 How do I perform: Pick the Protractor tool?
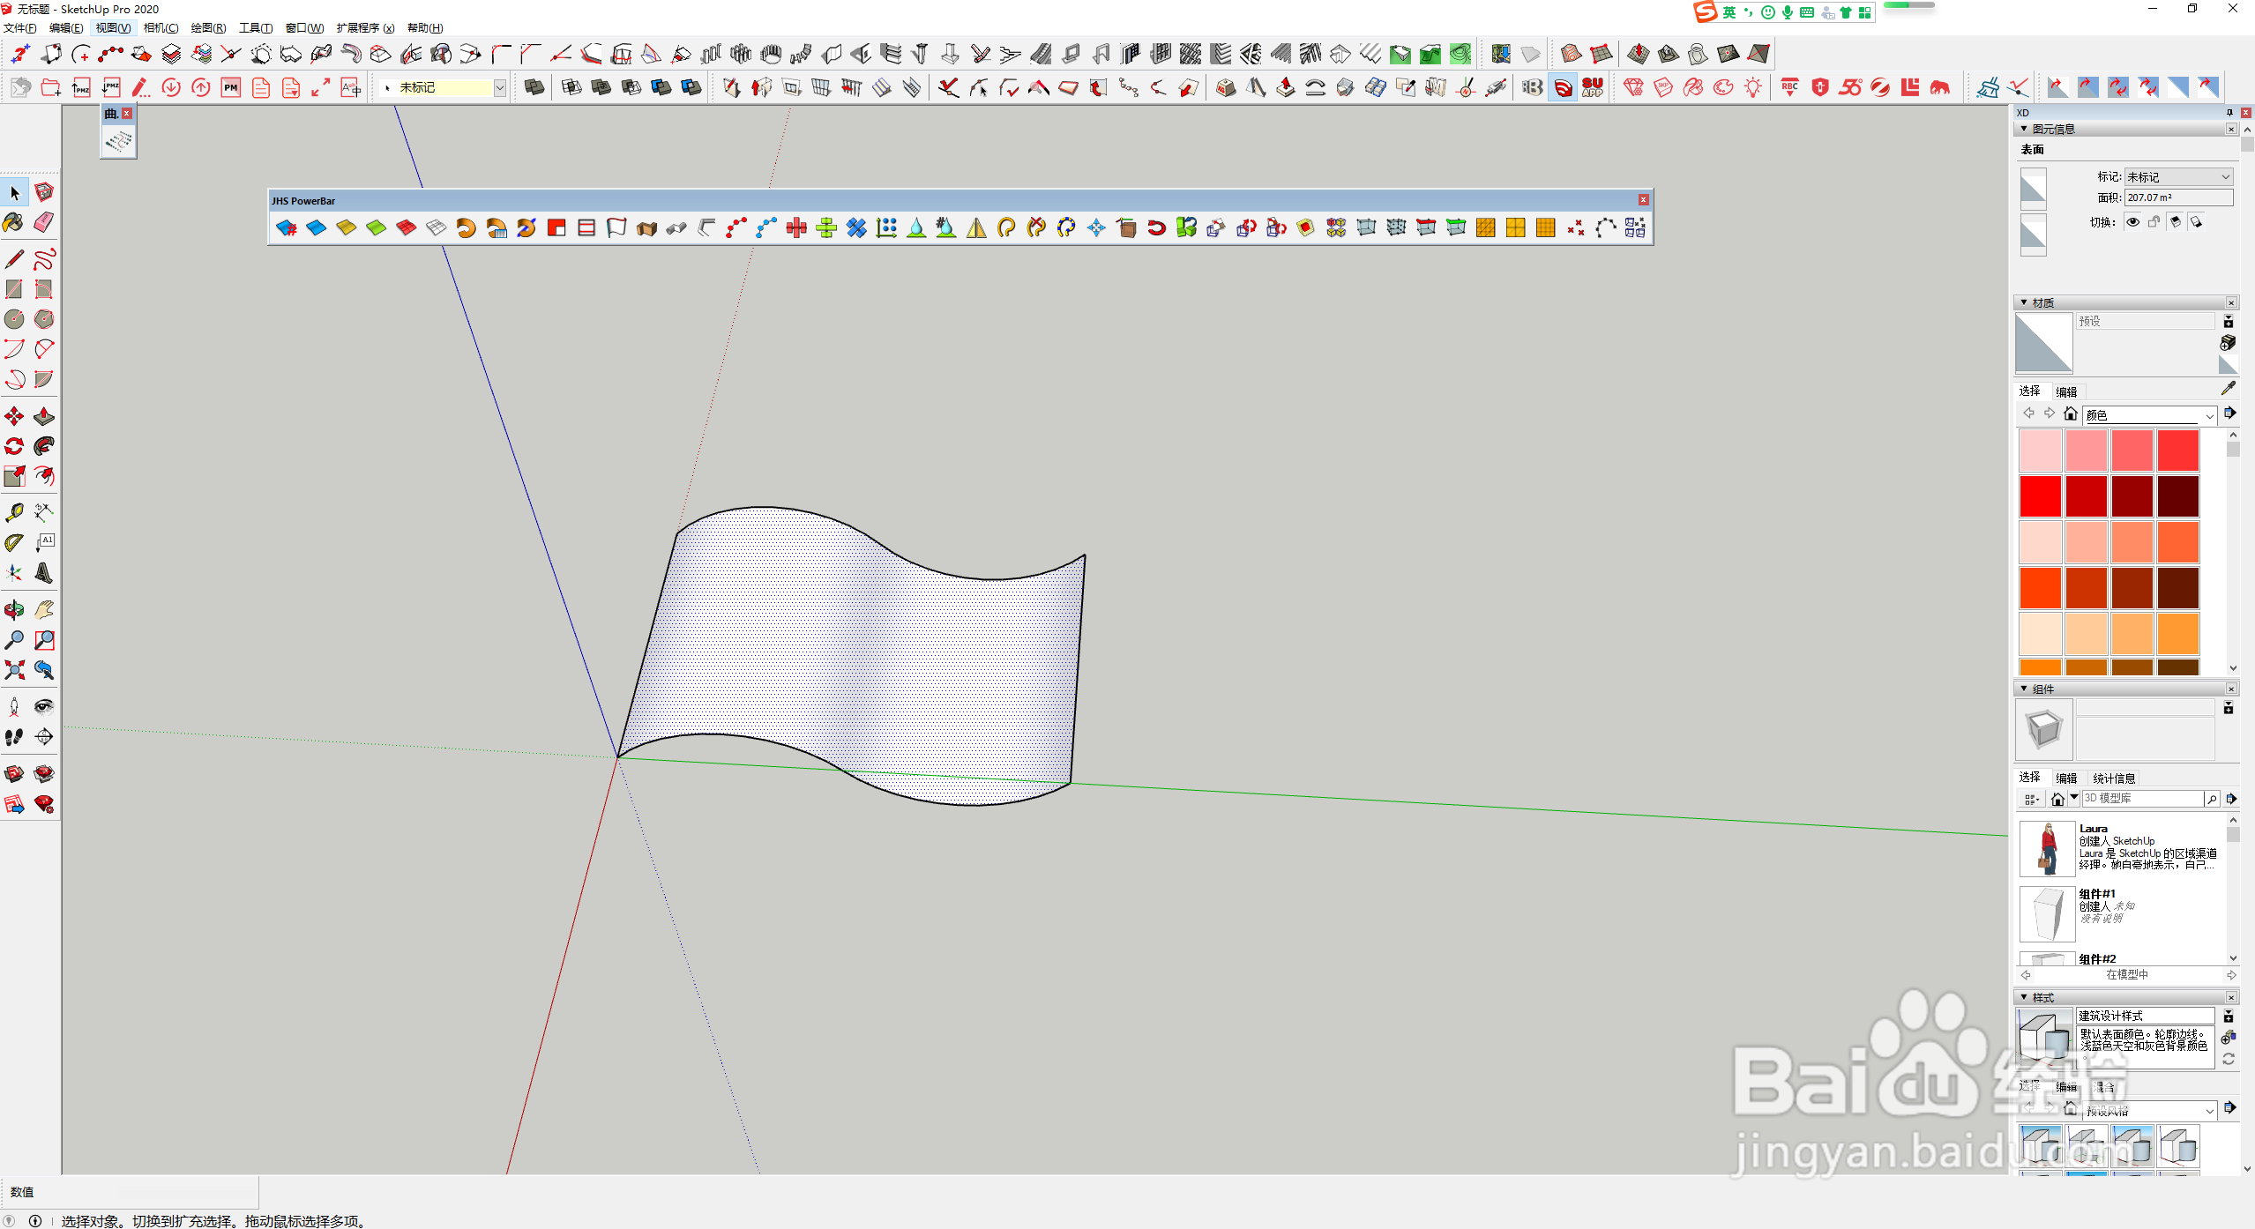click(14, 542)
